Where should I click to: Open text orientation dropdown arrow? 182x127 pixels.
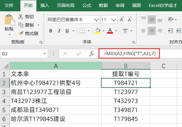click(x=176, y=19)
